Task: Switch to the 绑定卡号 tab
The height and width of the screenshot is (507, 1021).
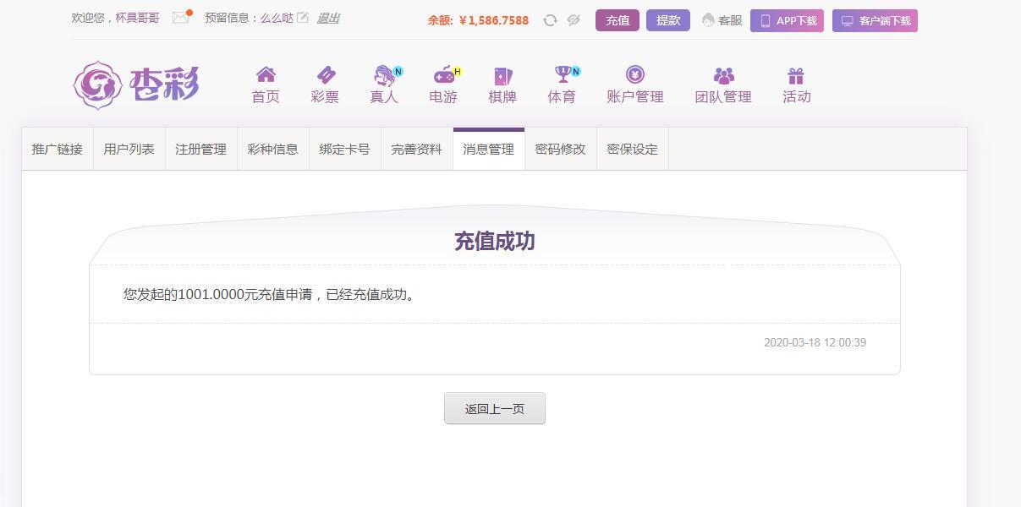Action: tap(345, 150)
